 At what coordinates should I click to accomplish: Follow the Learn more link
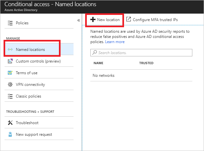[115, 42]
